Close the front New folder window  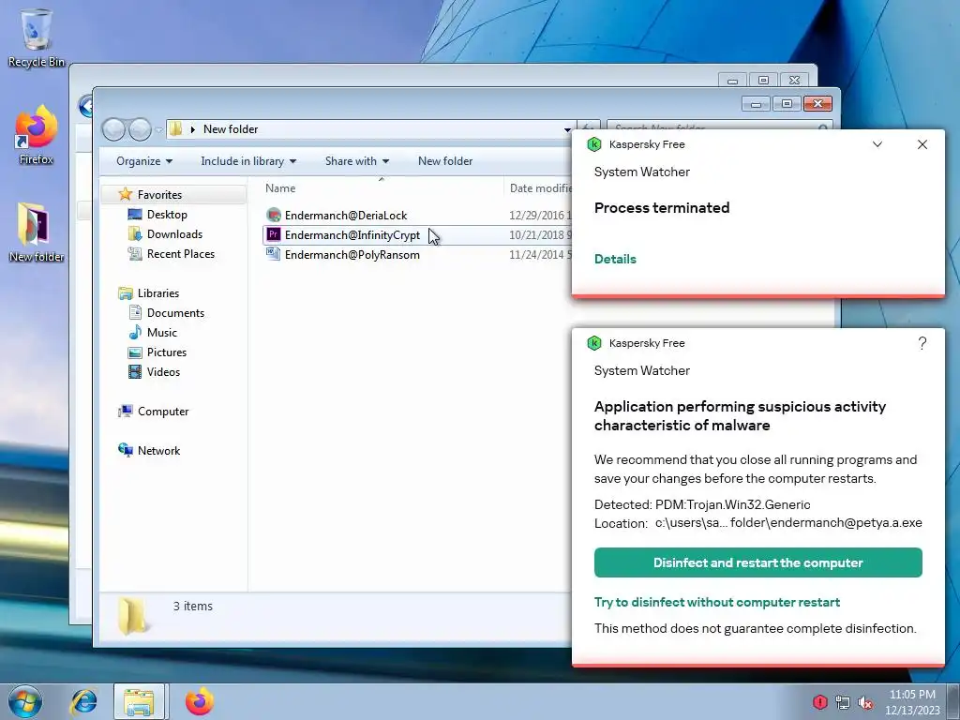pyautogui.click(x=817, y=104)
